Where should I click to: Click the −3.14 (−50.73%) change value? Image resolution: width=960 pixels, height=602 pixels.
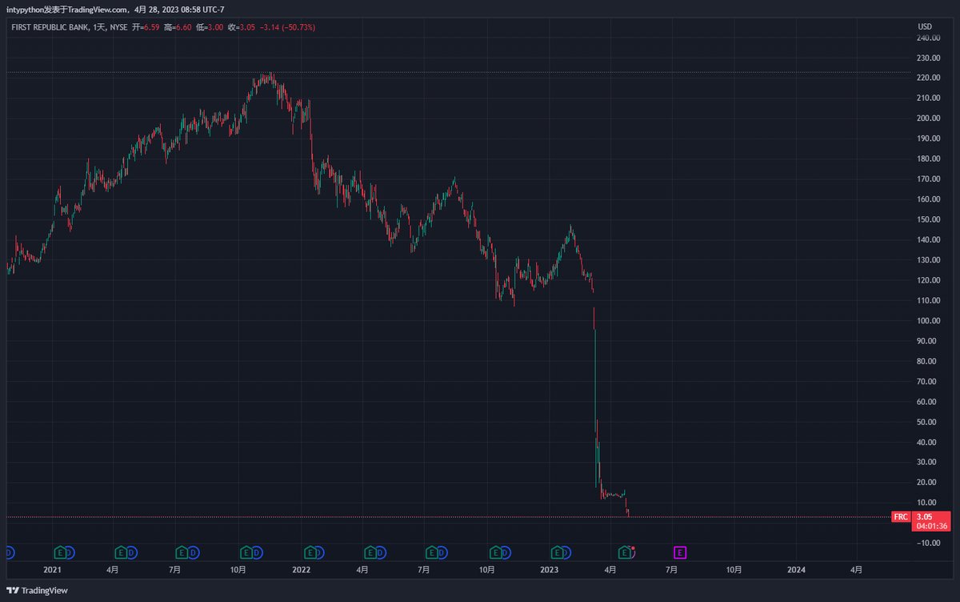point(288,27)
